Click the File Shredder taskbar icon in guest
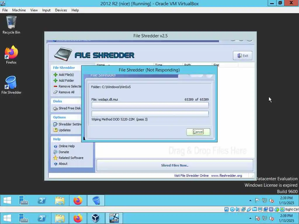 (96, 200)
